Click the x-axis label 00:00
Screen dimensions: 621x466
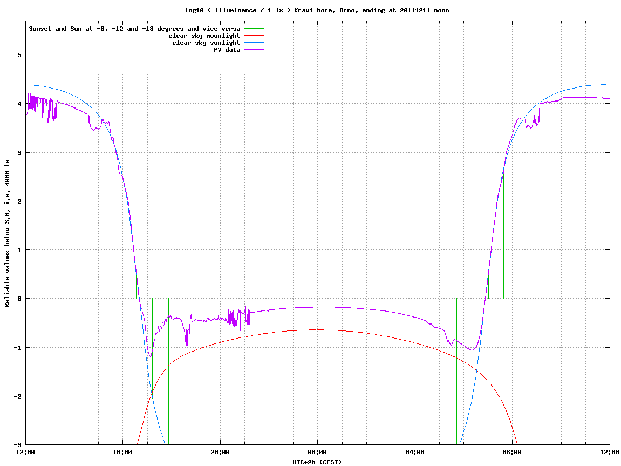(318, 452)
